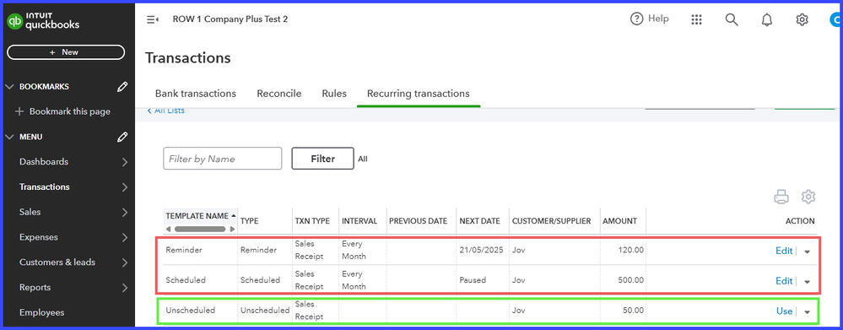
Task: Click the Paused status cell
Action: point(473,280)
